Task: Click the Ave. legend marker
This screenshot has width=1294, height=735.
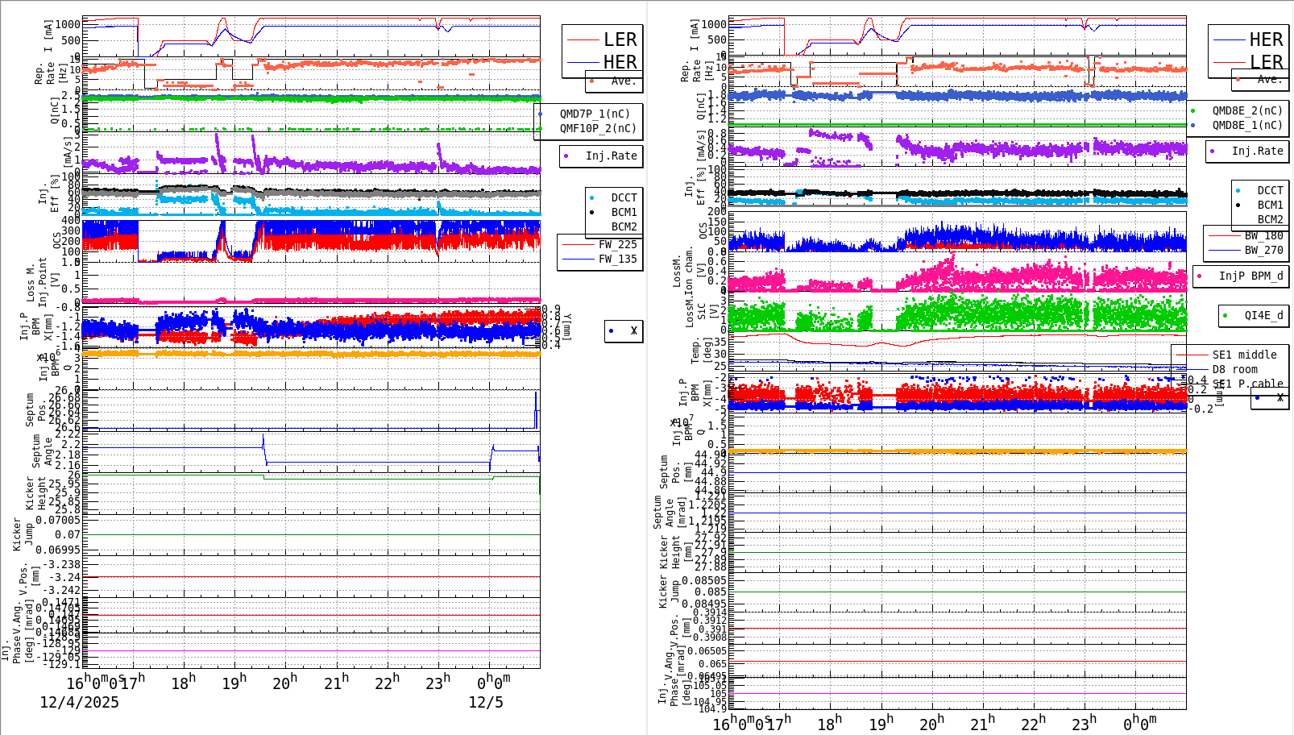Action: tap(593, 81)
